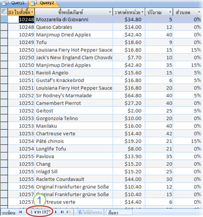203x217 pixels.
Task: Click the Ravioli Angelo cell
Action: [74, 73]
